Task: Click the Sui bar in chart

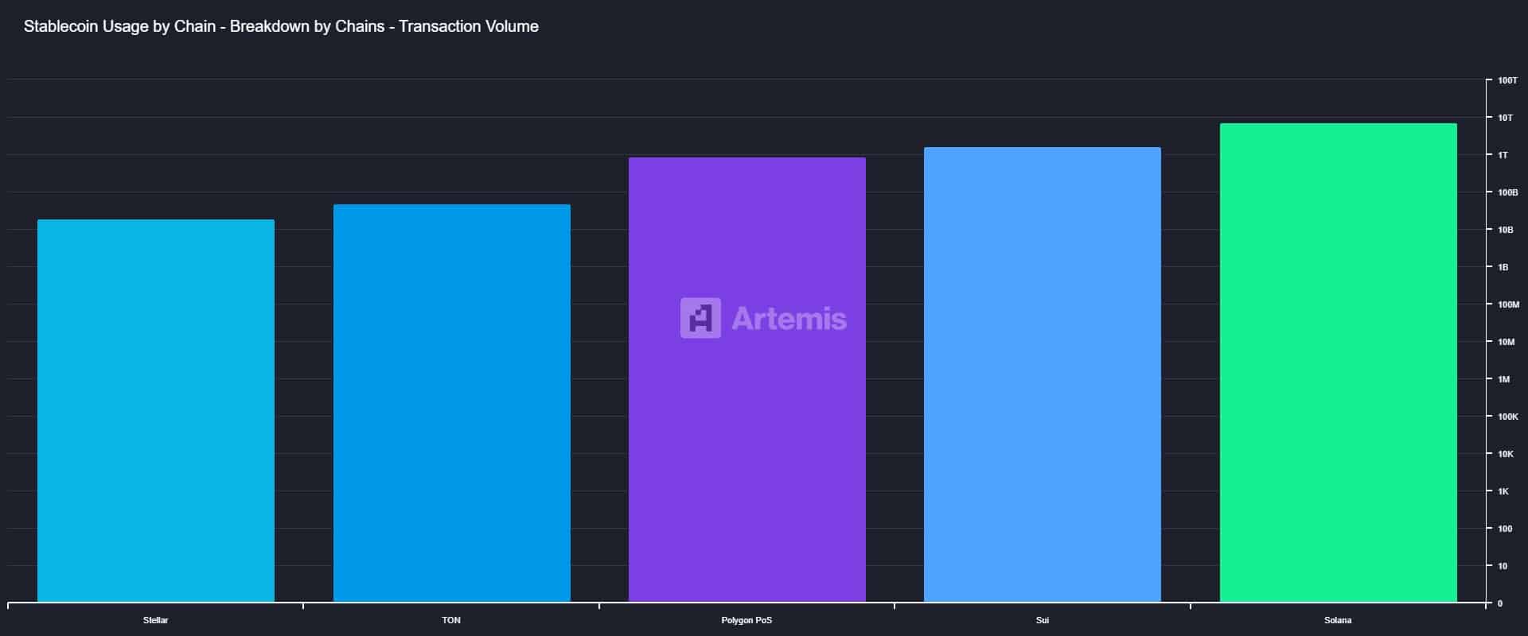Action: [x=1042, y=374]
